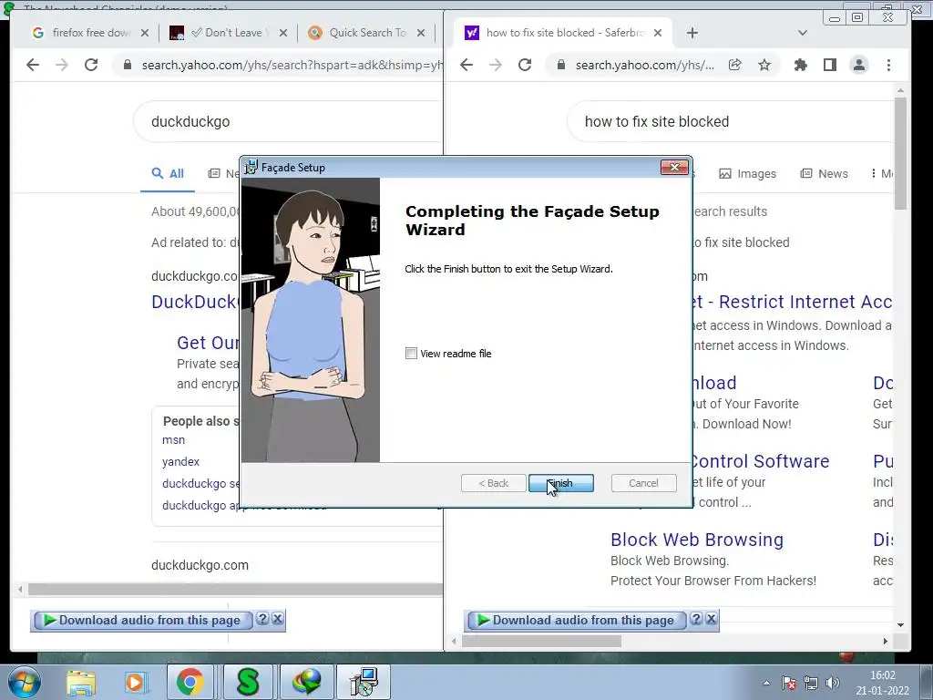Open help icon on right download audio bar

point(696,619)
